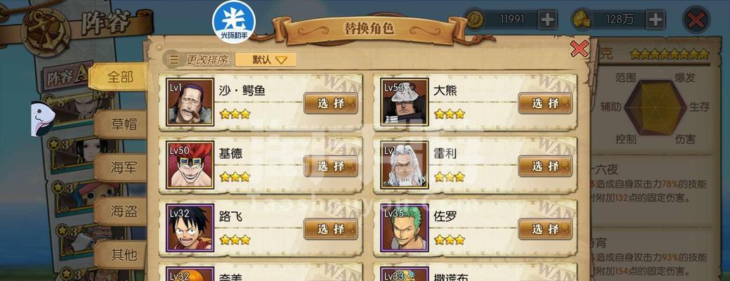Add more gold using plus beside 128万
Viewport: 730px width, 281px height.
coord(655,20)
